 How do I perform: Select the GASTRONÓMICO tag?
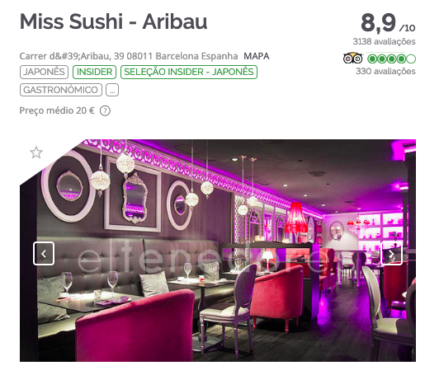click(61, 90)
